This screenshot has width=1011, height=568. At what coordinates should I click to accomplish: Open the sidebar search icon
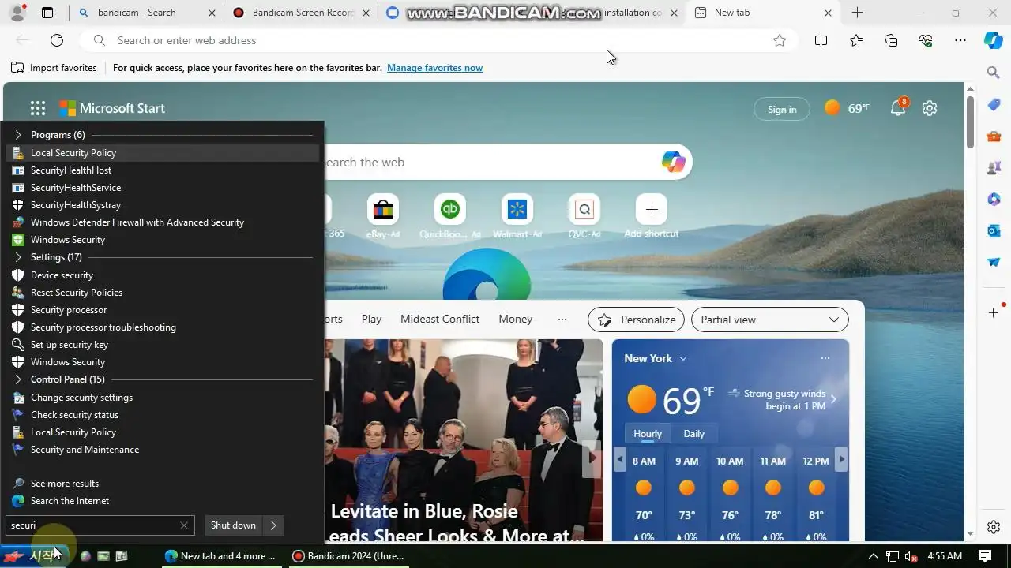(994, 73)
